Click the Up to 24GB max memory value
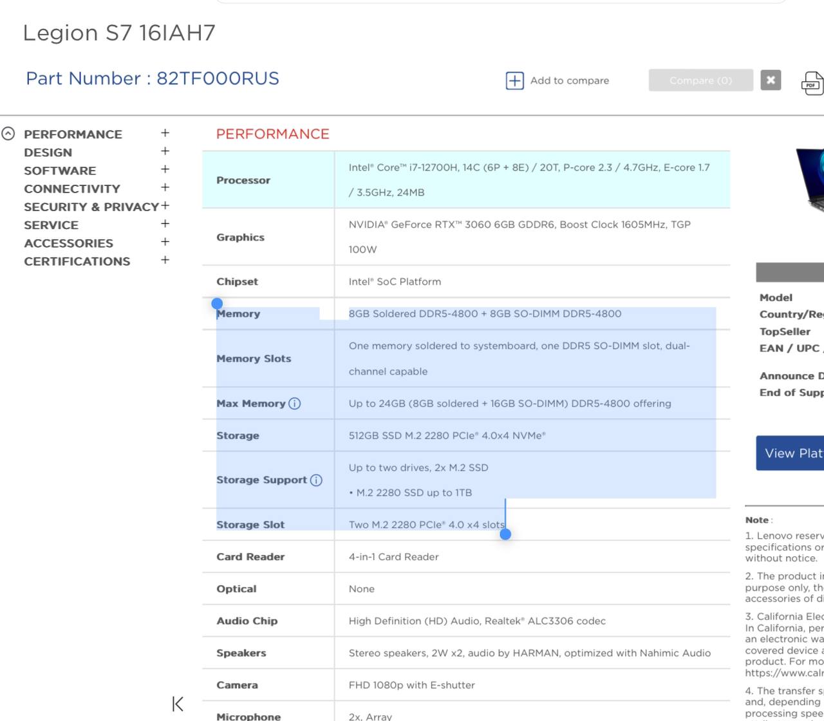The width and height of the screenshot is (824, 721). [510, 404]
